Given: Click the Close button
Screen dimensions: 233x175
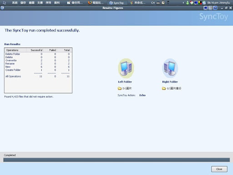Looking at the screenshot, I should pyautogui.click(x=219, y=169).
